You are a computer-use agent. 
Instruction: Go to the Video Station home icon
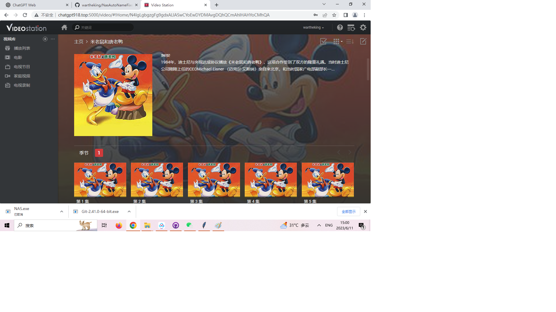pos(64,27)
